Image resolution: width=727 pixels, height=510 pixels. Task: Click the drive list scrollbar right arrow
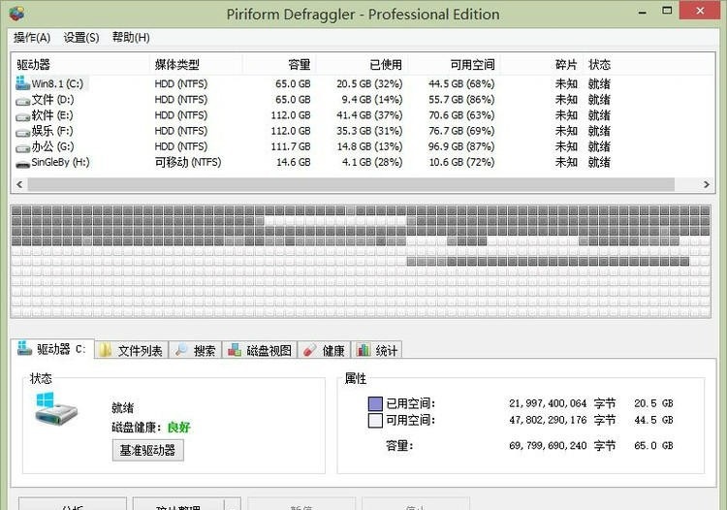[x=706, y=184]
